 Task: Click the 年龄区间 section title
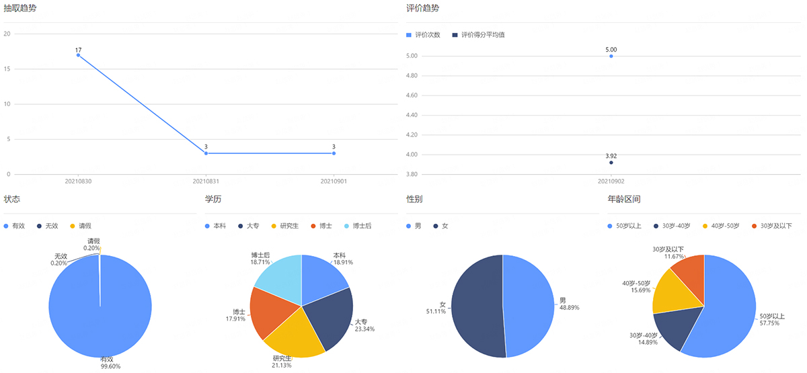coord(624,200)
